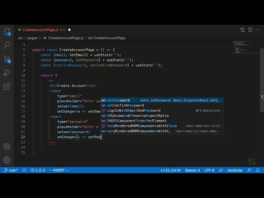Click the feedback icon in status bar
The height and width of the screenshot is (198, 264).
coord(249,170)
